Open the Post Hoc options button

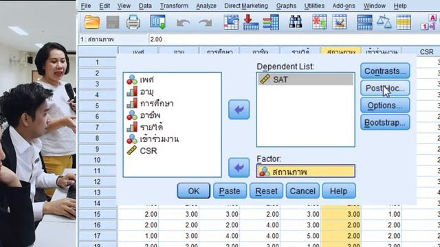tap(385, 89)
